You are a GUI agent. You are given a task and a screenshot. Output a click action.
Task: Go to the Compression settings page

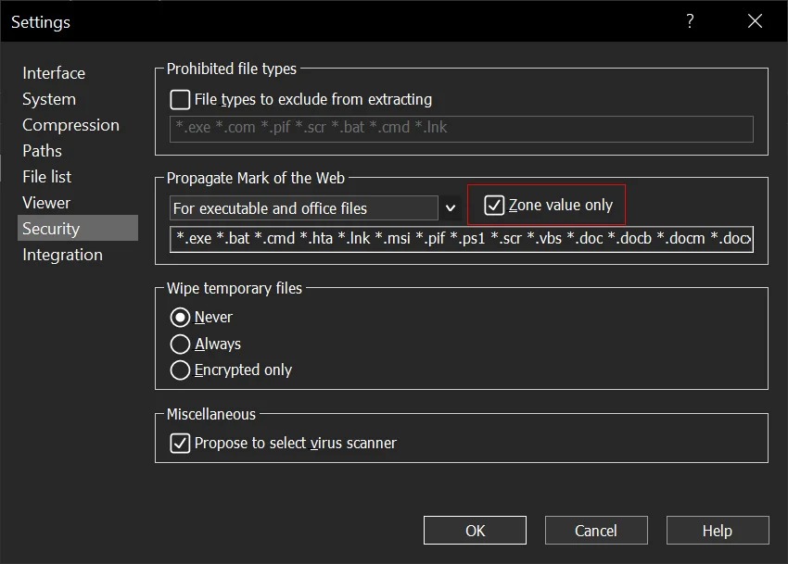coord(70,125)
